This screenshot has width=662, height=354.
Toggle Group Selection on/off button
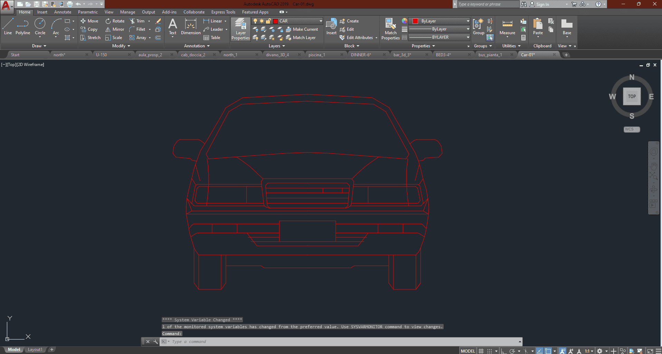tap(490, 37)
